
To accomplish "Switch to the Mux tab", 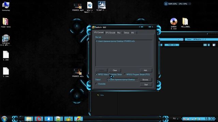I will [119, 33].
